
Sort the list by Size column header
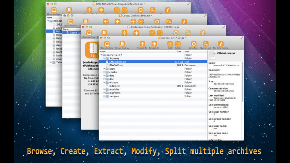point(179,52)
